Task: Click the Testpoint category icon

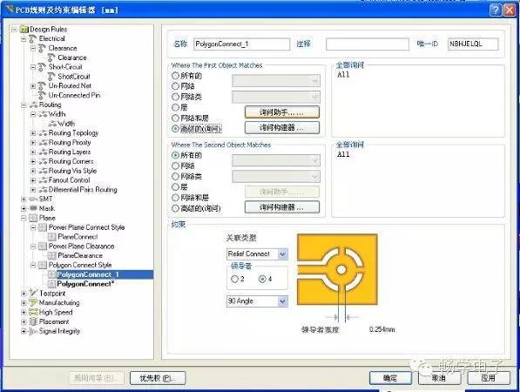Action: (x=32, y=294)
